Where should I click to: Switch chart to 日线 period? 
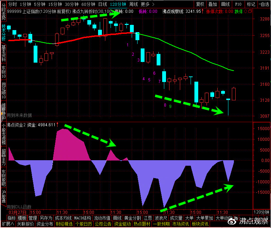[103, 4]
